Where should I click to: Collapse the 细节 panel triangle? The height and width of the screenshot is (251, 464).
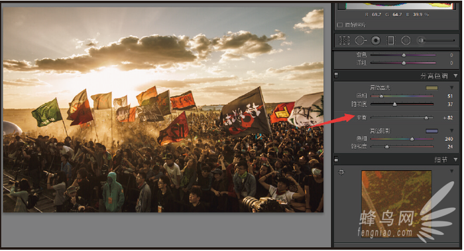(x=455, y=160)
